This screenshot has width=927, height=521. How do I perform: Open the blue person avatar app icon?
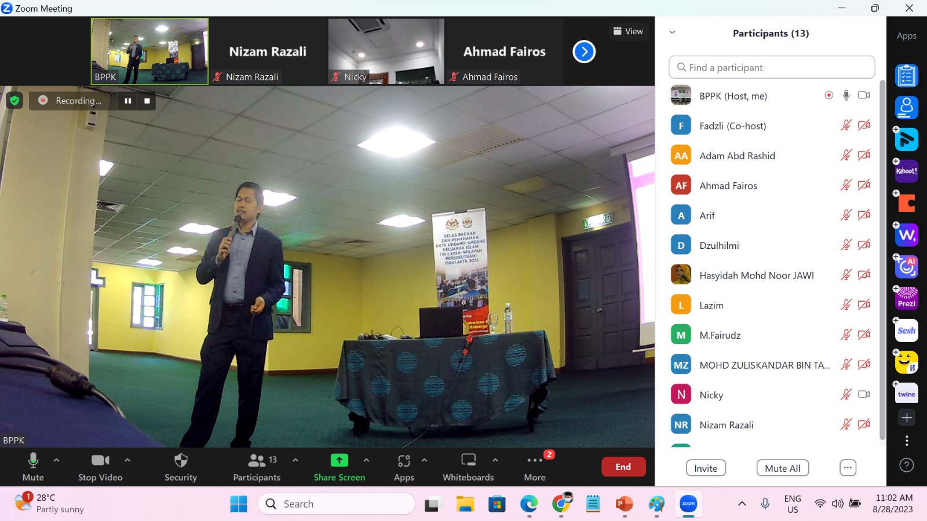pyautogui.click(x=907, y=108)
